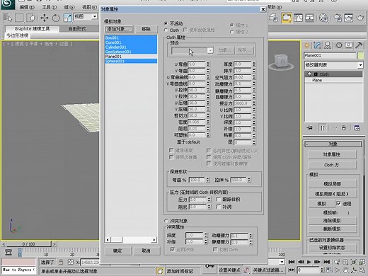Activate the Select and Scale tool
368x276 pixels.
click(67, 18)
